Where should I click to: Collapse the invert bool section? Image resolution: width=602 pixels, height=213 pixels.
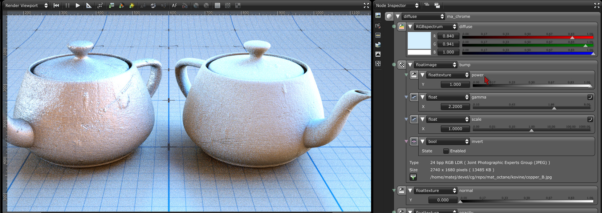pyautogui.click(x=422, y=141)
